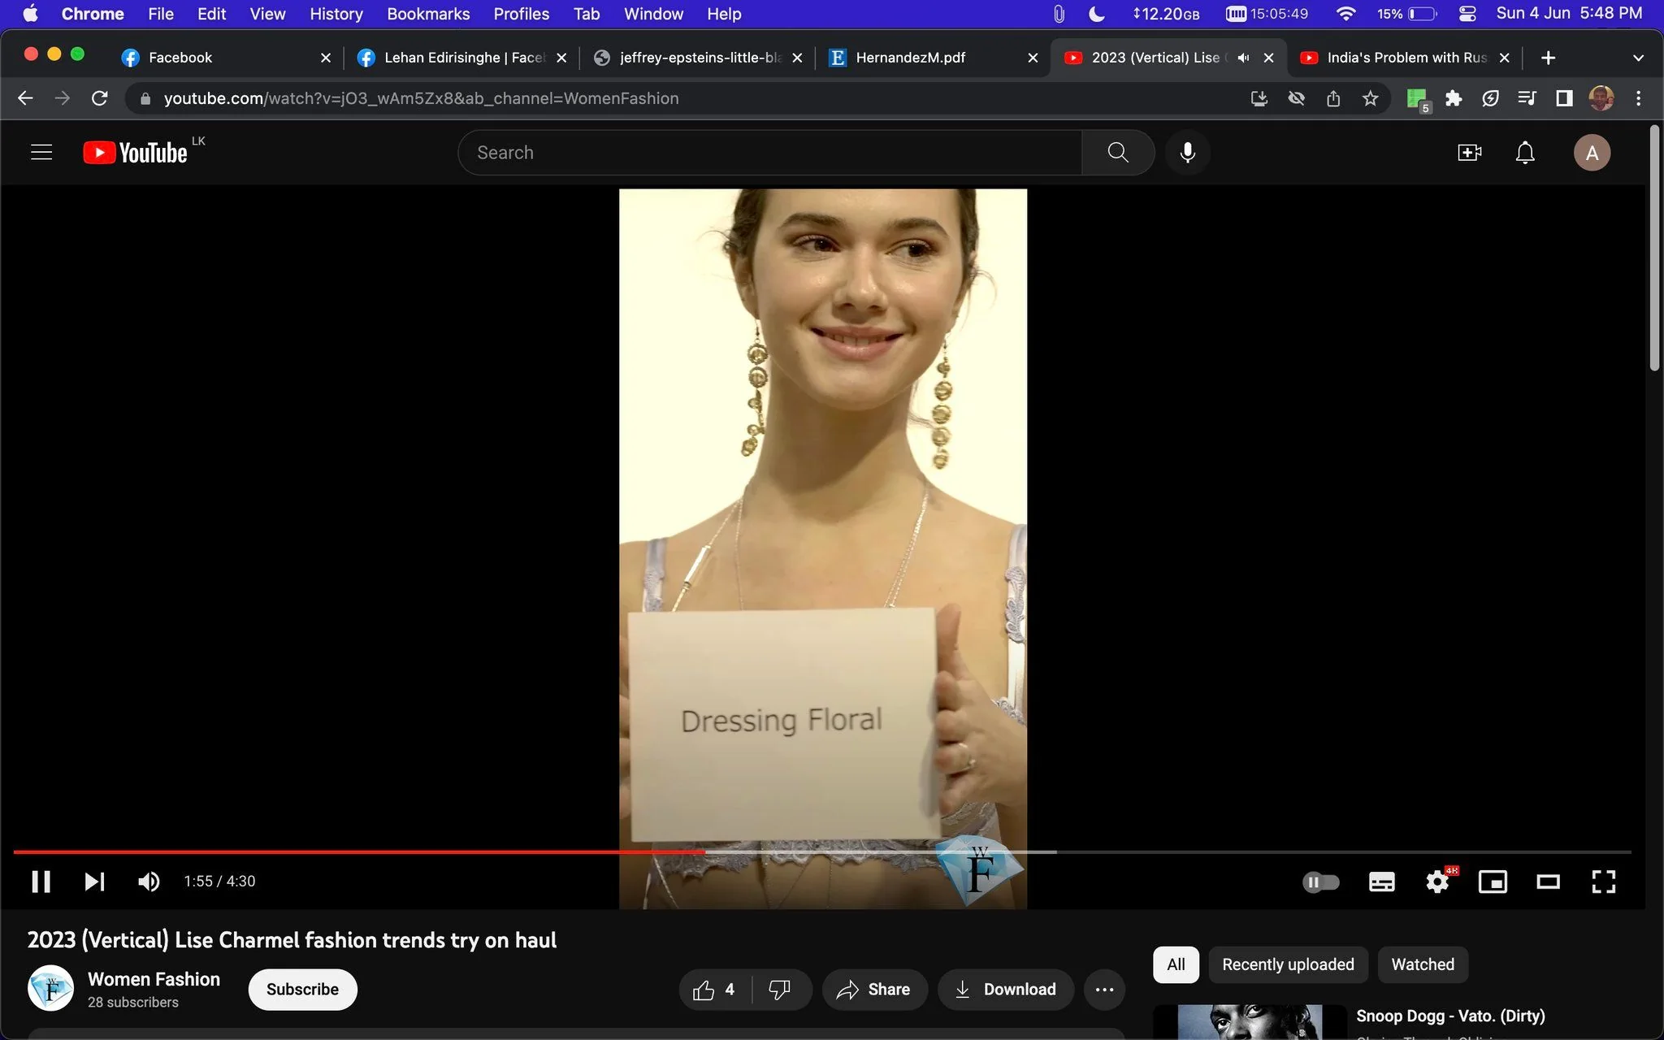Open YouTube guide hamburger menu
1664x1040 pixels.
(x=41, y=153)
